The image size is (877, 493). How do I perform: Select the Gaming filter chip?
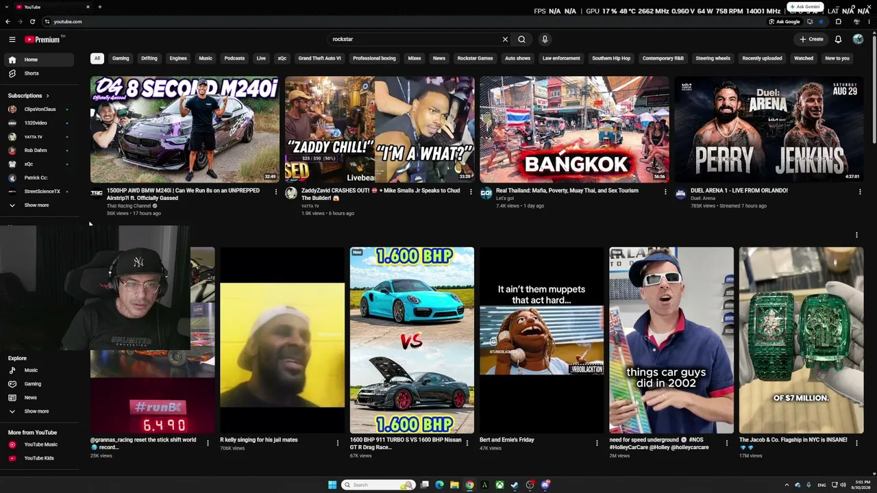pyautogui.click(x=121, y=58)
